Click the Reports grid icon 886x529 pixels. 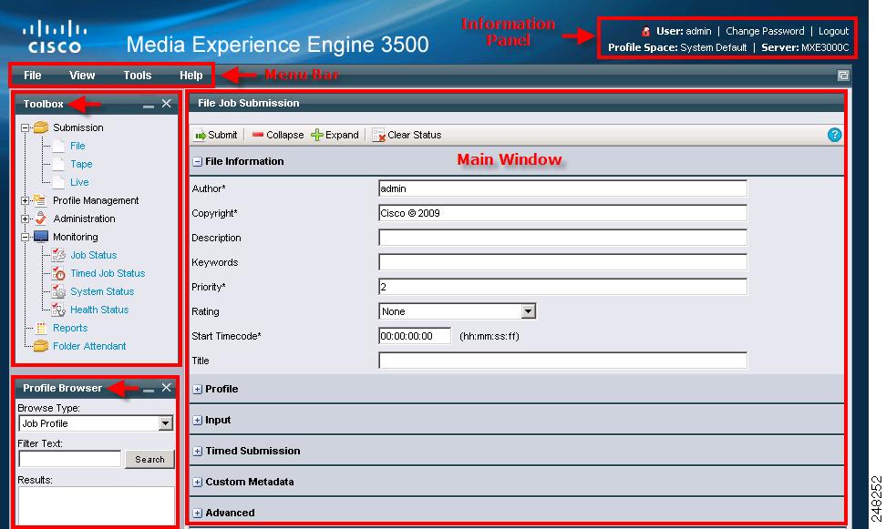(x=41, y=328)
